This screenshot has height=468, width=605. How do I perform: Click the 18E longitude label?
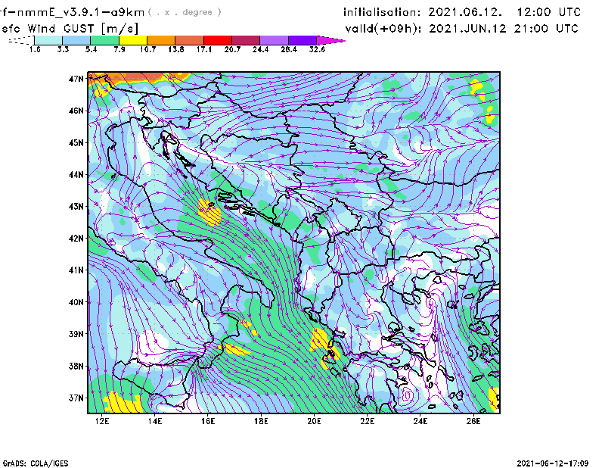(261, 421)
